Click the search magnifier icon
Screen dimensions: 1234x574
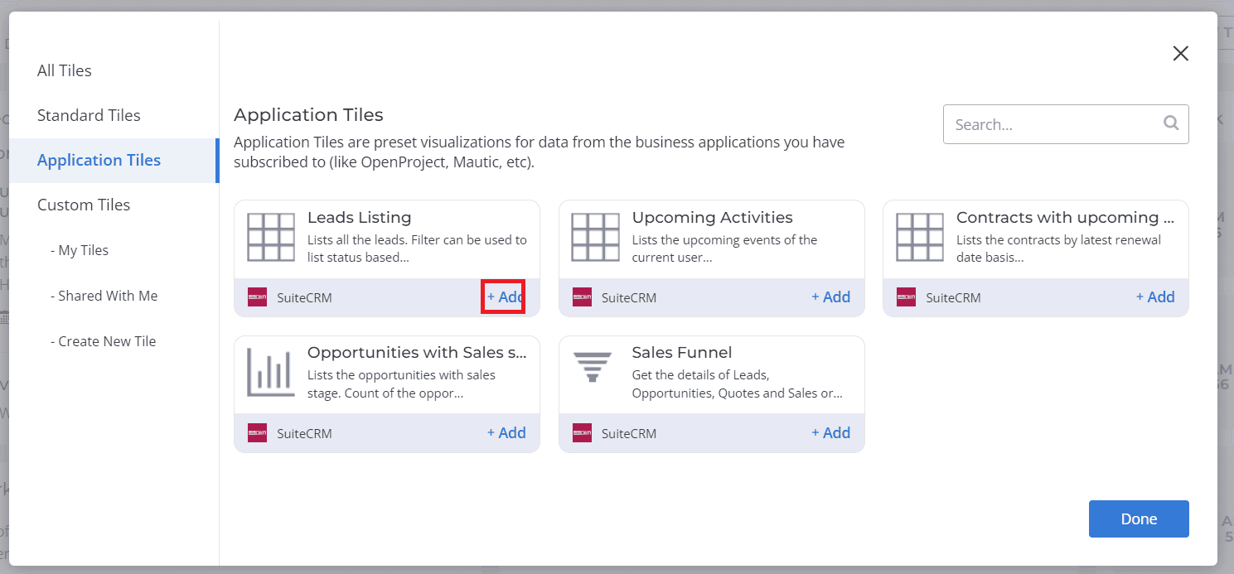tap(1171, 123)
